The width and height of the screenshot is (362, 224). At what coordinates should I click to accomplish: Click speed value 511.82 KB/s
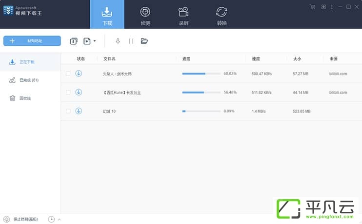pos(261,93)
